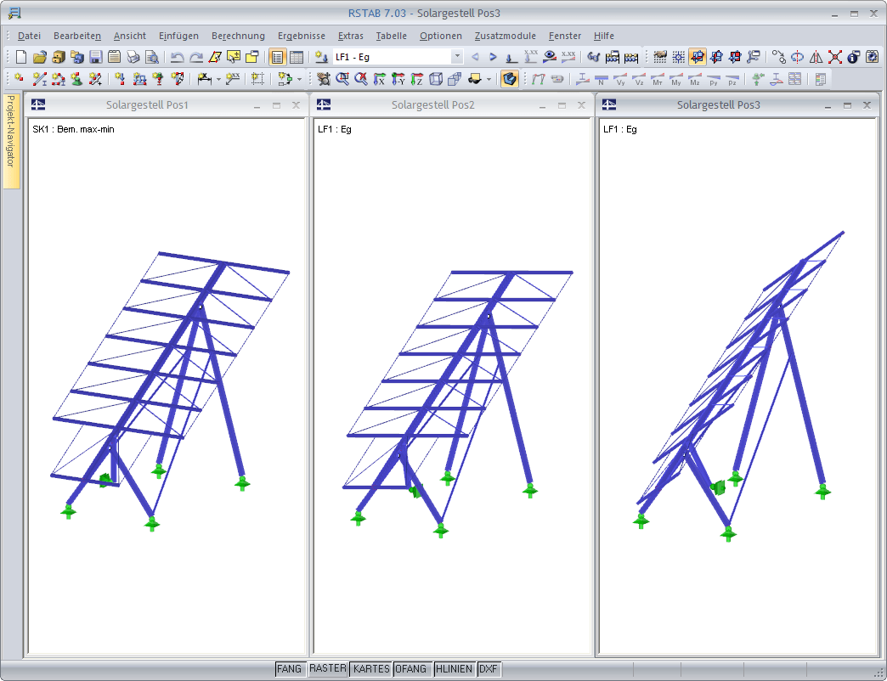Screen dimensions: 887x681
Task: Open the Datei menu
Action: pyautogui.click(x=29, y=36)
